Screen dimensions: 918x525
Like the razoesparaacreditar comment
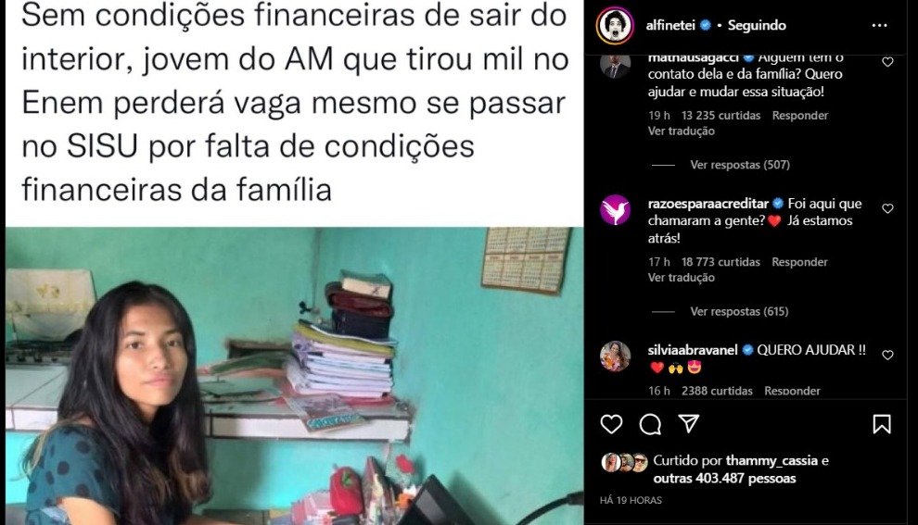point(887,208)
